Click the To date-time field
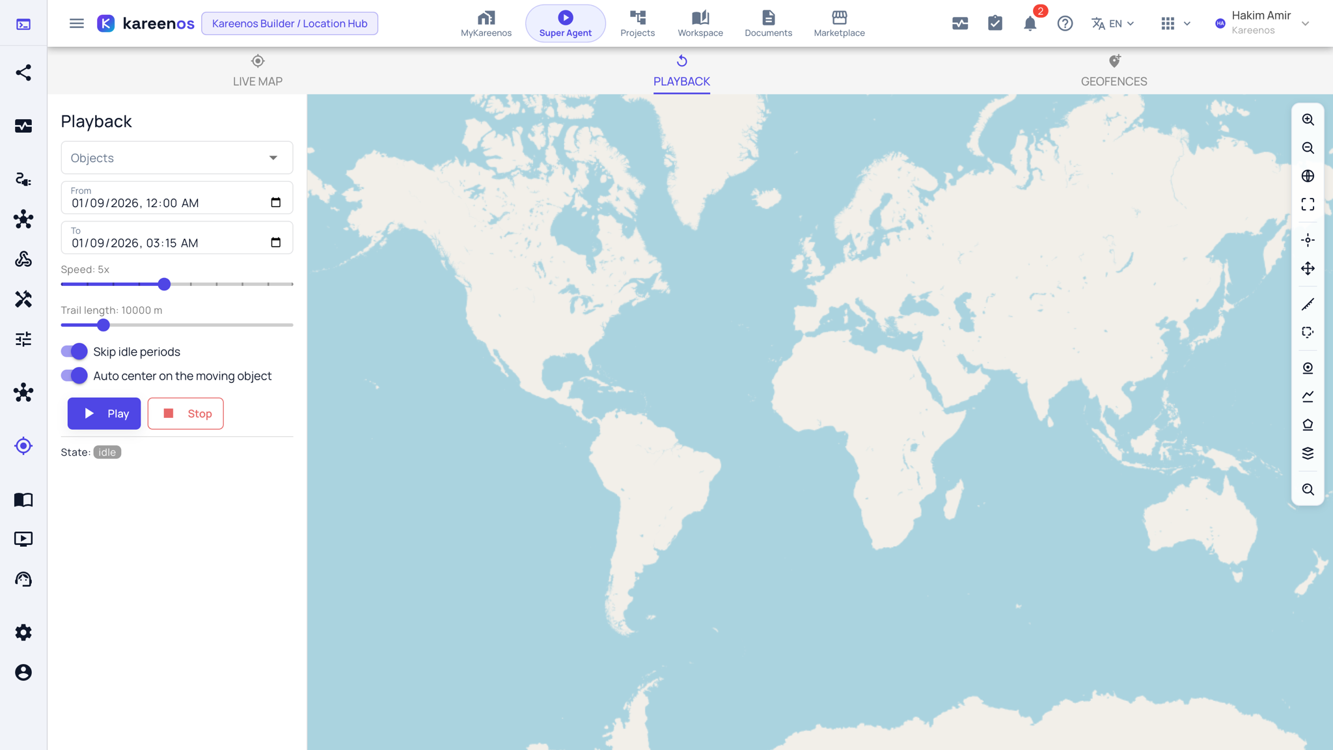This screenshot has height=750, width=1333. 177,238
